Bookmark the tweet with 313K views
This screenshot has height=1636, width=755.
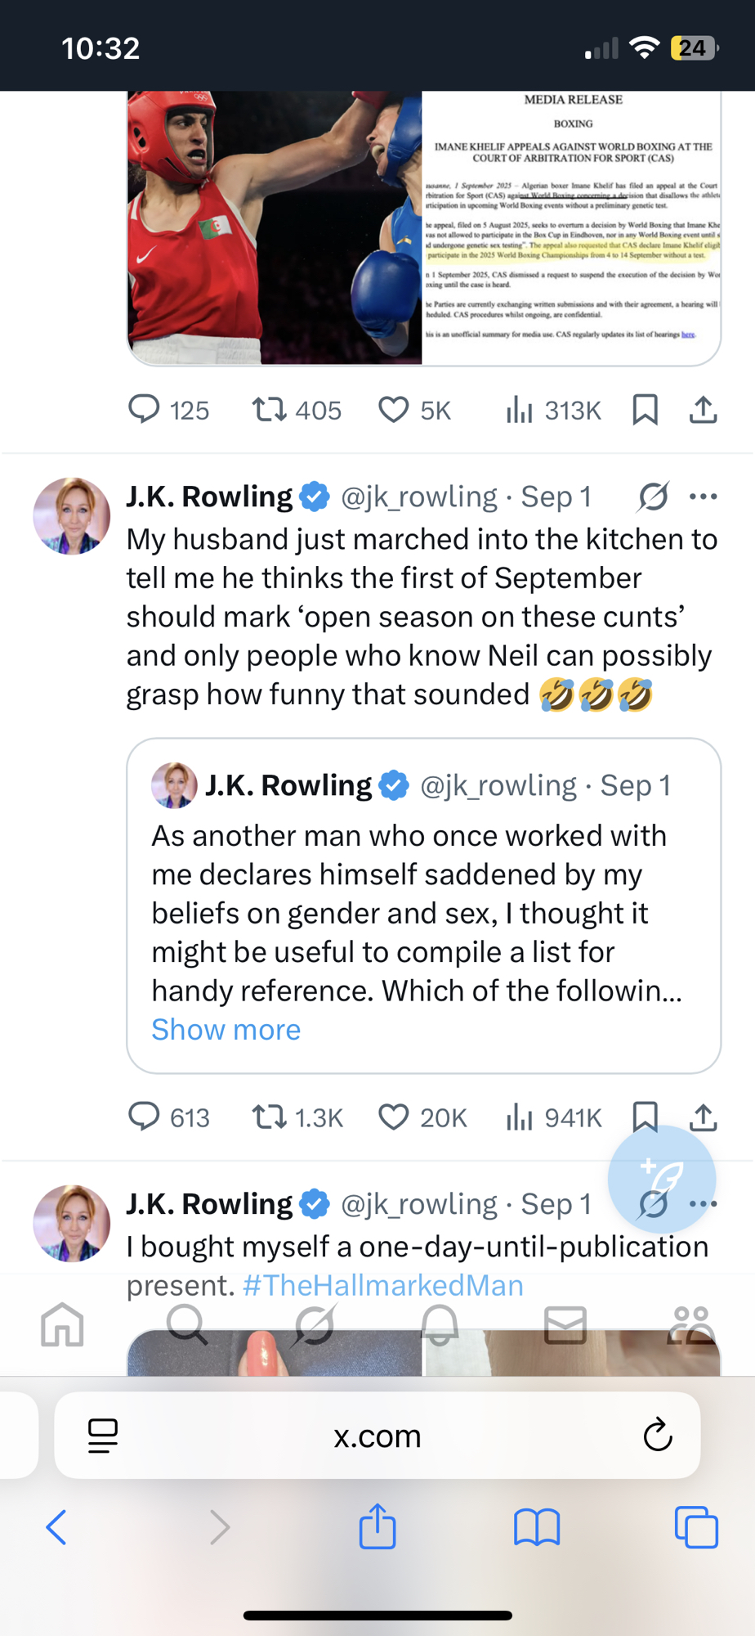click(645, 410)
